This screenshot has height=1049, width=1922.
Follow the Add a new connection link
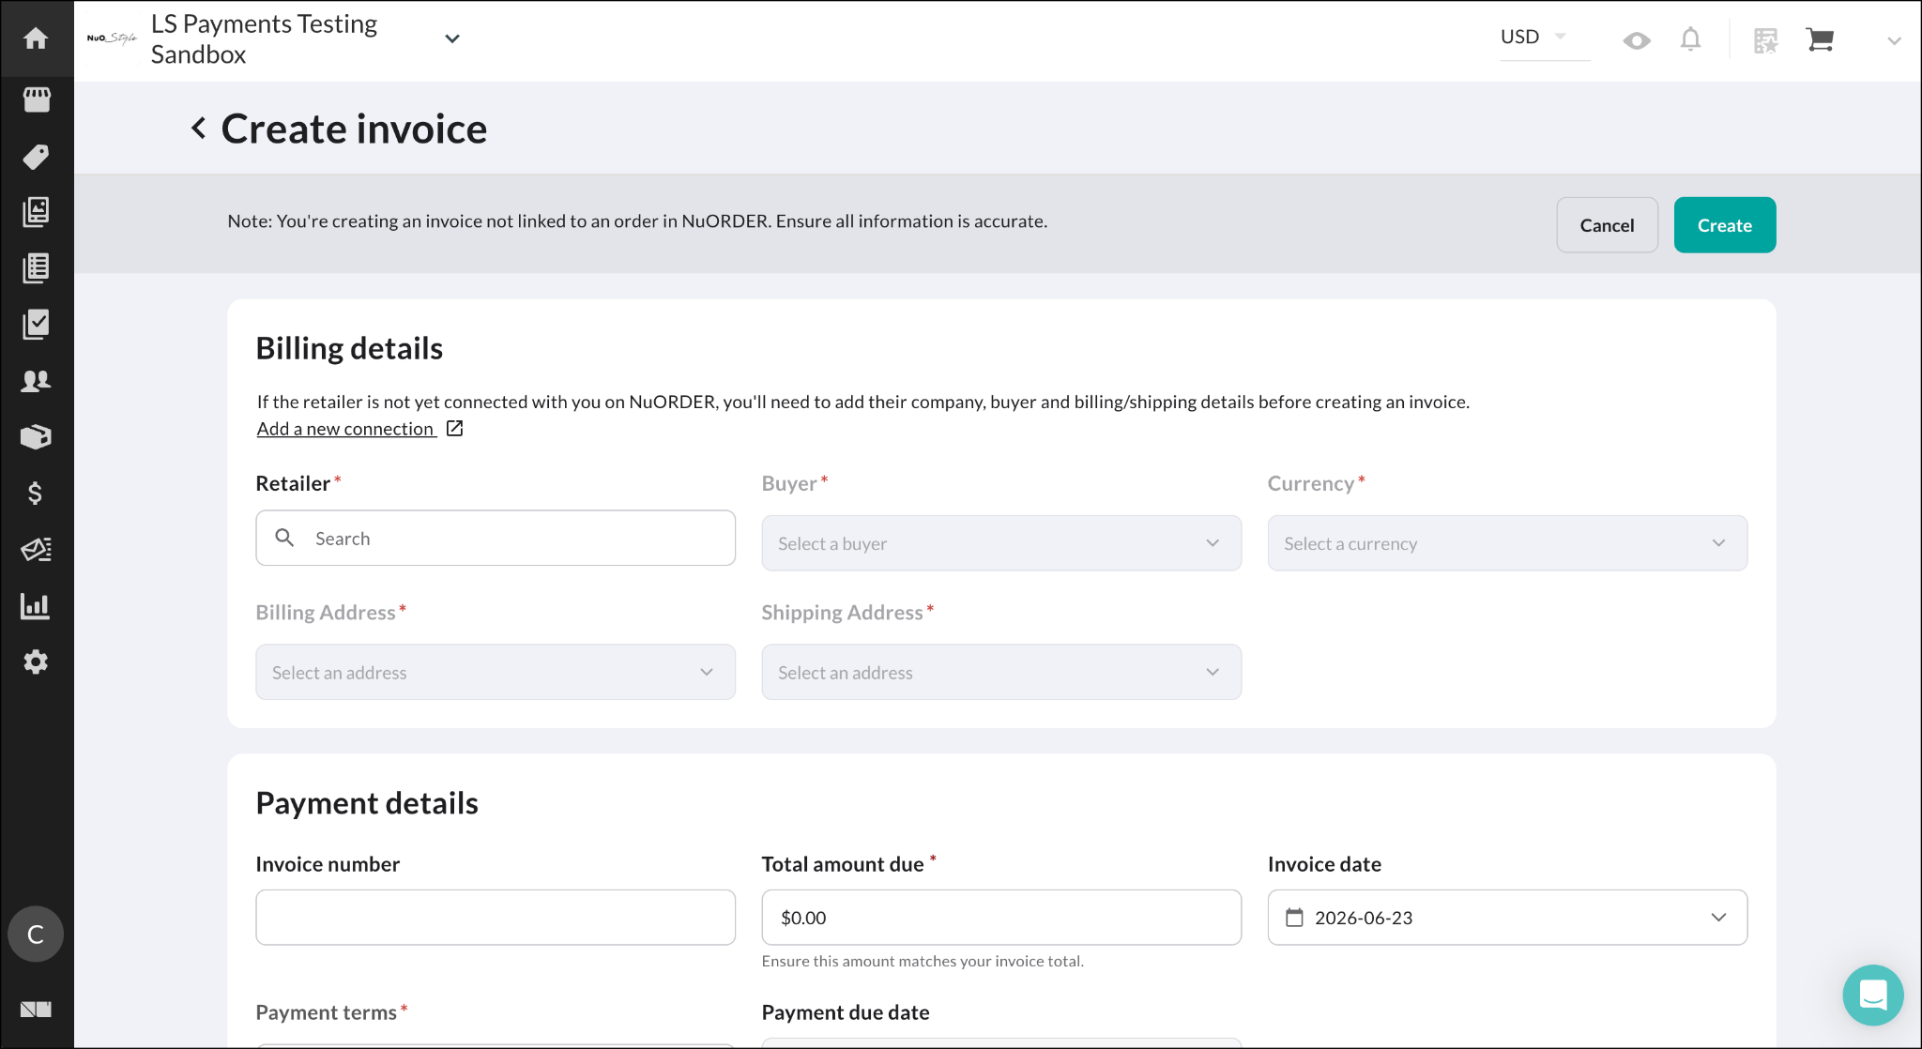tap(345, 429)
